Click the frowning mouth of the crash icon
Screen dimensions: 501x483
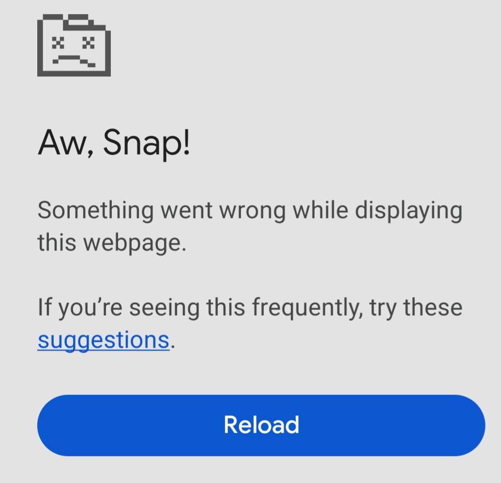coord(74,61)
